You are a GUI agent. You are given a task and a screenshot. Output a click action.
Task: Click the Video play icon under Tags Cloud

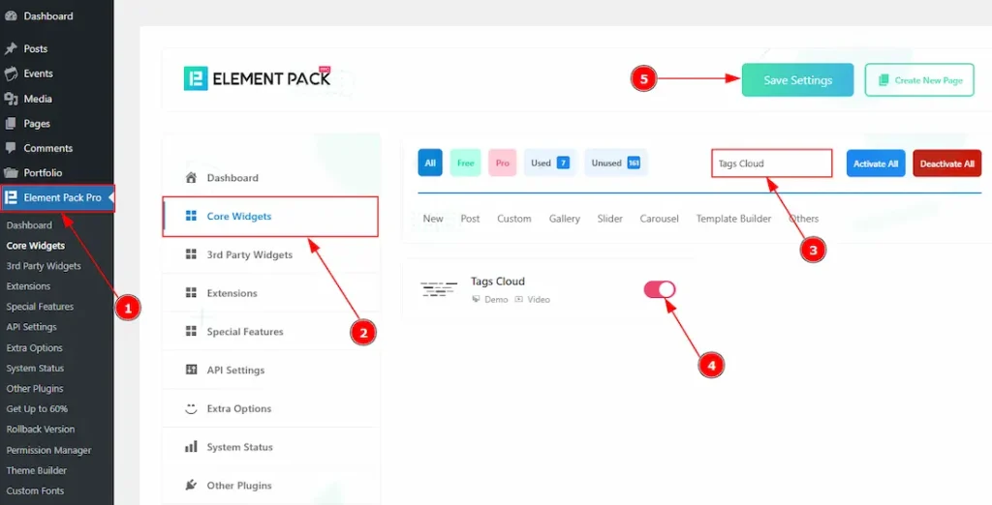[x=519, y=299]
